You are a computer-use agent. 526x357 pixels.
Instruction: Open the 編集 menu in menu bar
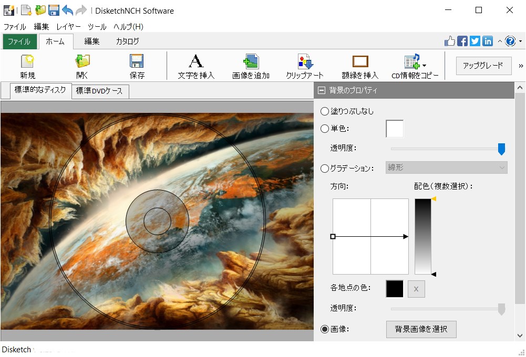[42, 26]
